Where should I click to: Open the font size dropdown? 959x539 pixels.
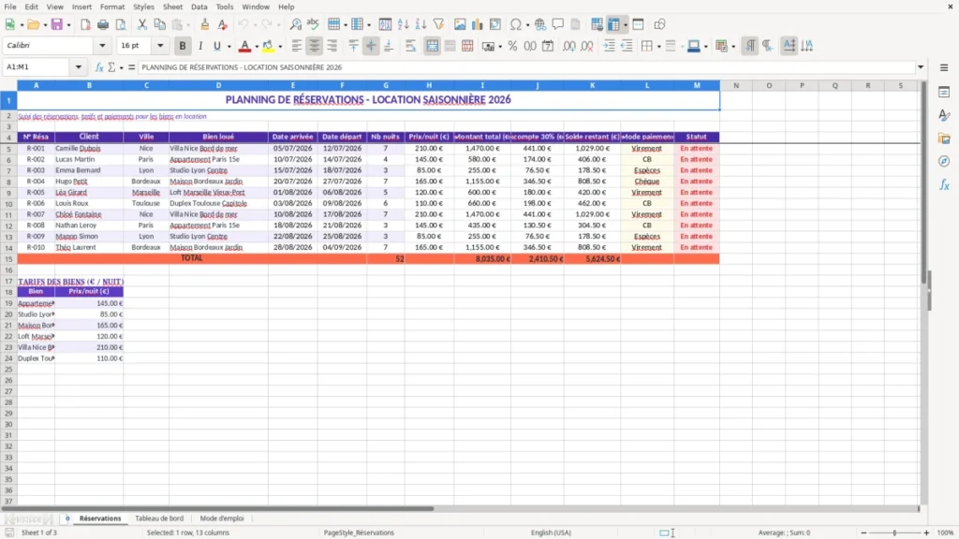[x=160, y=45]
